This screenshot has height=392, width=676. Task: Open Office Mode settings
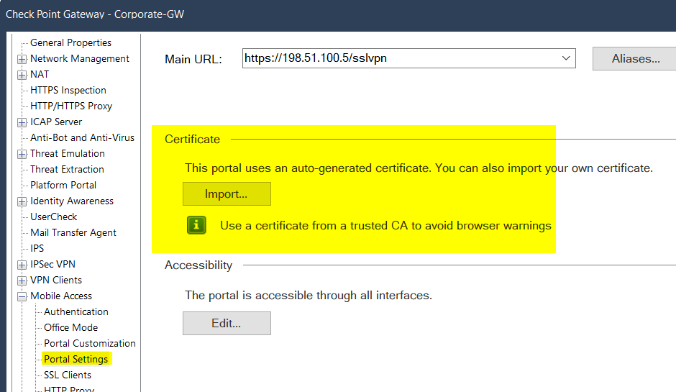[x=70, y=328]
